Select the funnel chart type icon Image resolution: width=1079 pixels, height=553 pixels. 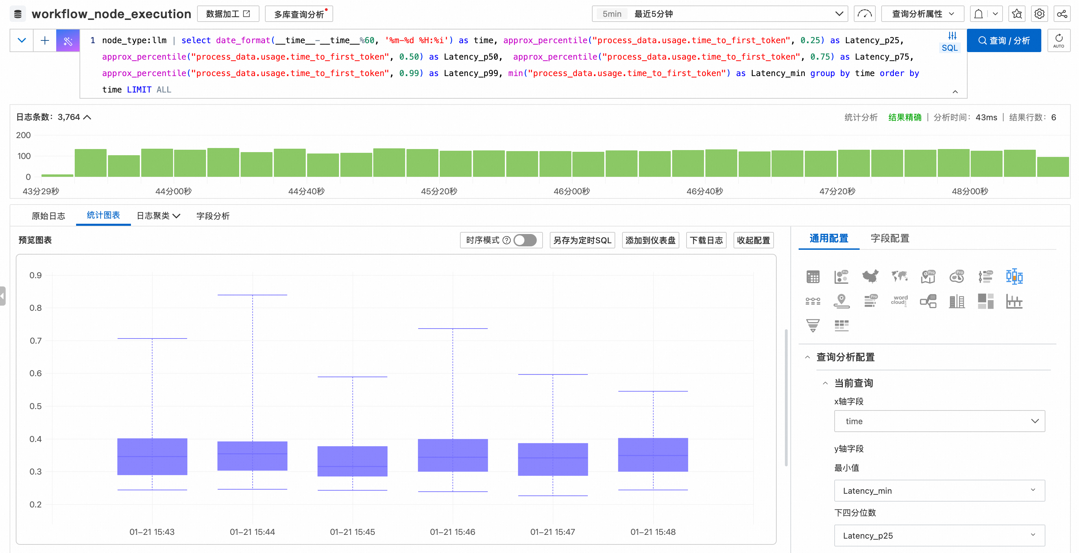tap(813, 325)
